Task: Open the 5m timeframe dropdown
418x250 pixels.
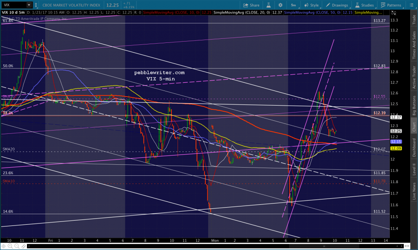Action: (x=294, y=5)
